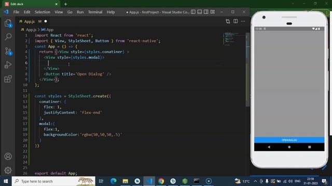332x186 pixels.
Task: Open the Accounts menu icon
Action: tap(8, 157)
